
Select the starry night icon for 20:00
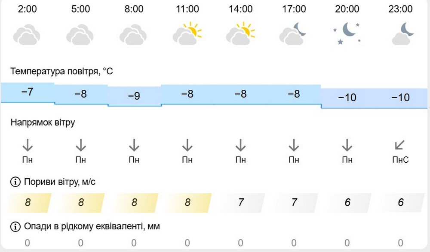[347, 33]
